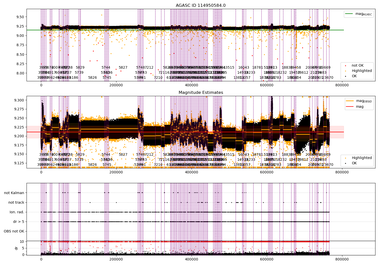Click the orange line sample beside mag OBSID
Image resolution: width=379 pixels, height=265 pixels.
click(350, 101)
